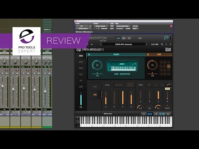
Task: Toggle the MAIN oscillator power button
Action: coord(89,55)
